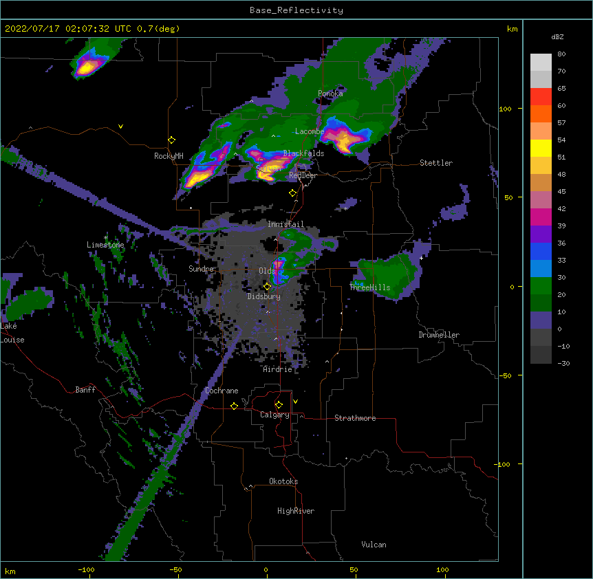Viewport: 593px width, 579px height.
Task: Click the yellow V marker northwest of RockyMH
Action: coord(120,127)
